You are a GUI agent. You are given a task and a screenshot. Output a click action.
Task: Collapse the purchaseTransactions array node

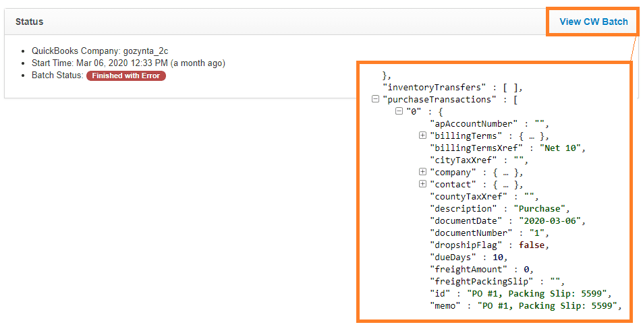(x=375, y=99)
